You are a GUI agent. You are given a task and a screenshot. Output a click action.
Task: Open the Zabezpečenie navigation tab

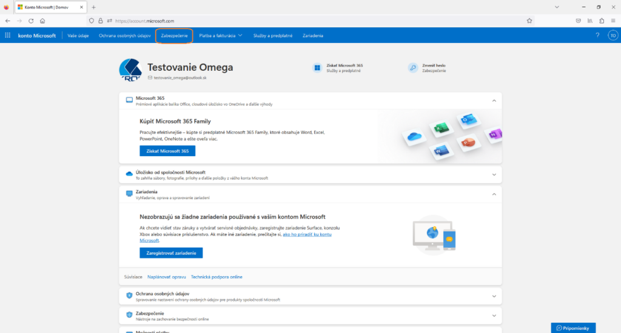(x=175, y=36)
